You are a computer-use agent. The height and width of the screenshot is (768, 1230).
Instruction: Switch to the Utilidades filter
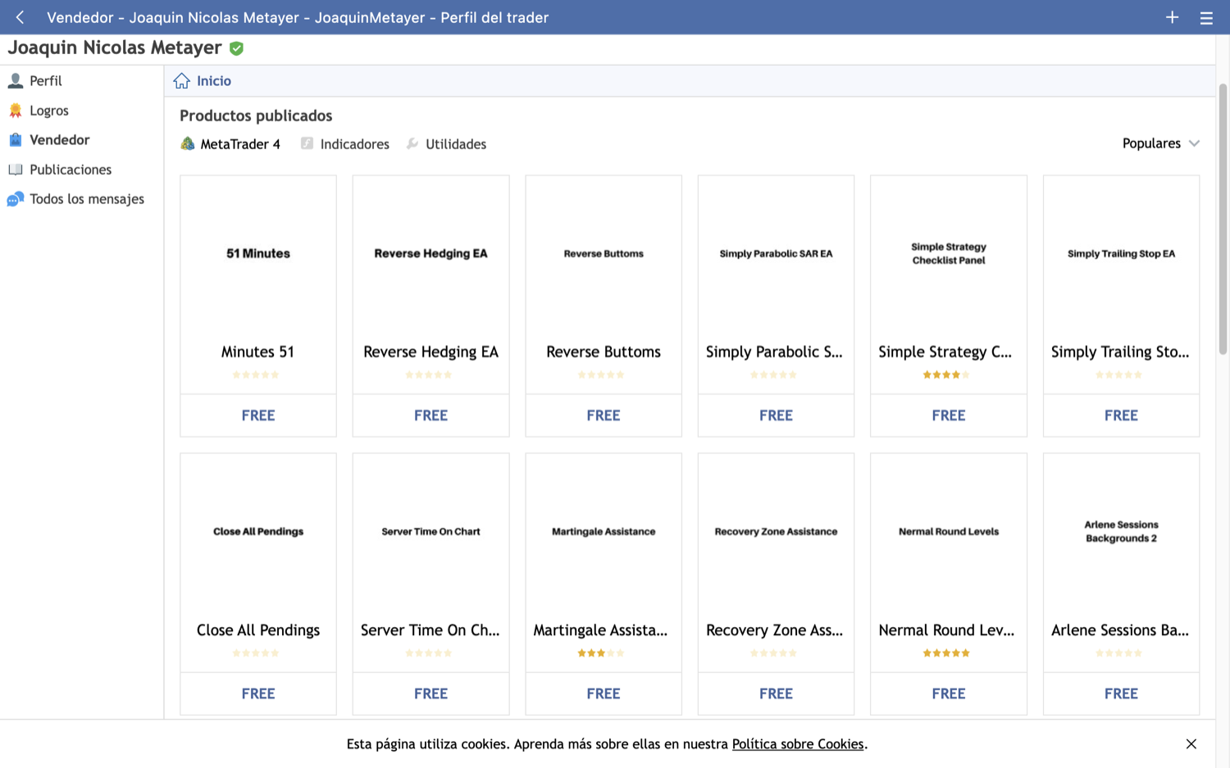pyautogui.click(x=447, y=144)
